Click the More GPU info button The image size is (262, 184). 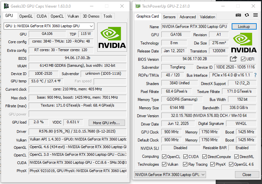[106, 123]
